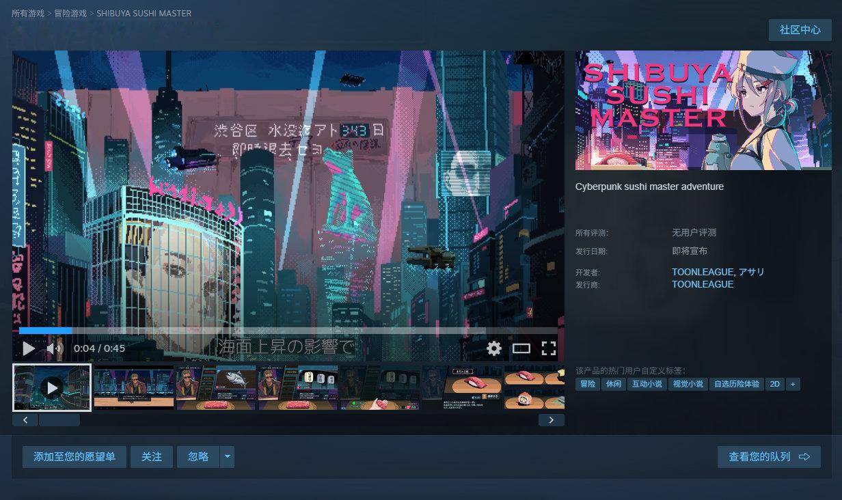Select the 冒险 tag
The width and height of the screenshot is (842, 500).
588,384
